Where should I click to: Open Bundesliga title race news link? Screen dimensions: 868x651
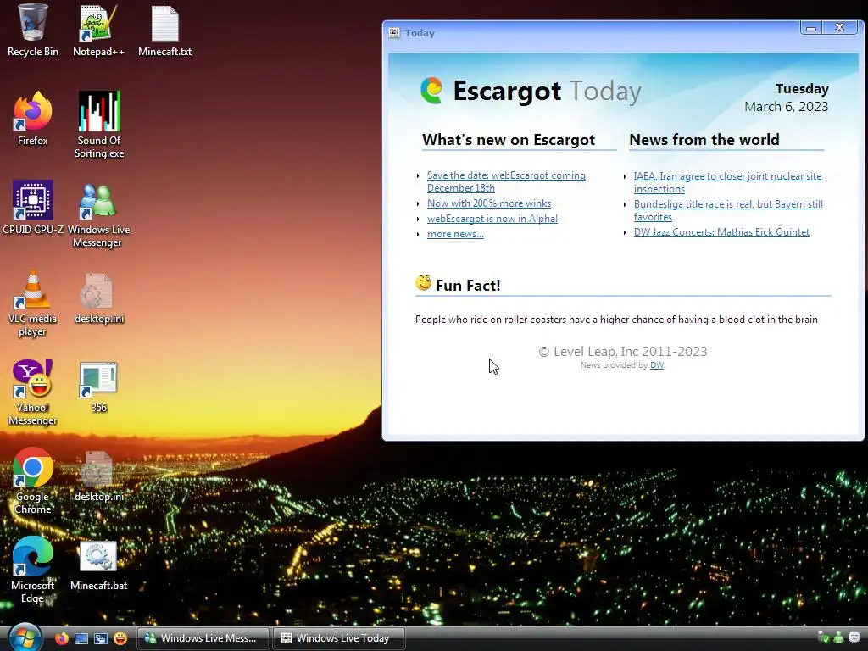[728, 210]
